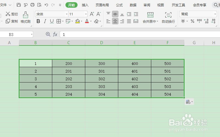This screenshot has height=137, width=220.
Task: Increase decimal places
Action: [x=206, y=21]
